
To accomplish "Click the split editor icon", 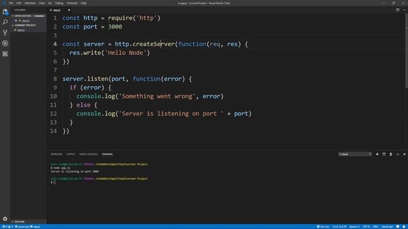I will pyautogui.click(x=398, y=10).
